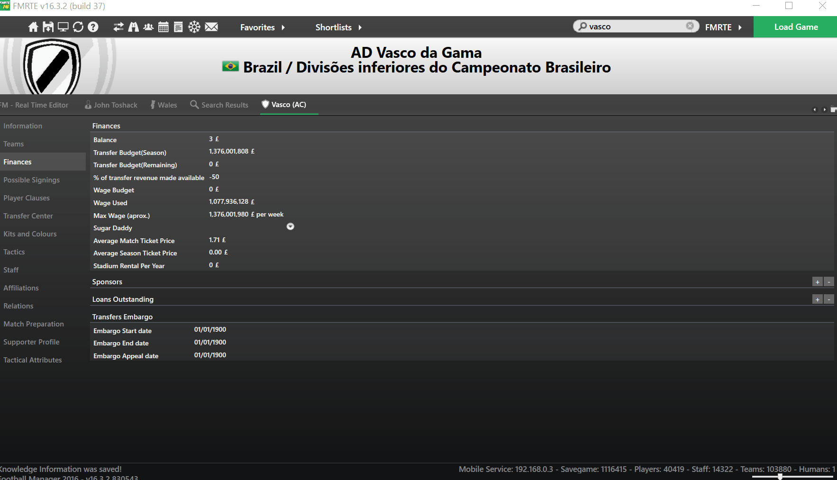
Task: Add an outstanding loan with plus button
Action: (x=818, y=299)
